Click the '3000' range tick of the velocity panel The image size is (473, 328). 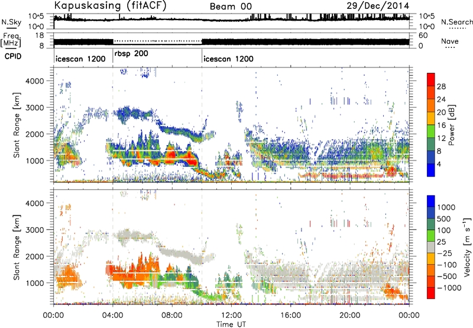(34, 230)
